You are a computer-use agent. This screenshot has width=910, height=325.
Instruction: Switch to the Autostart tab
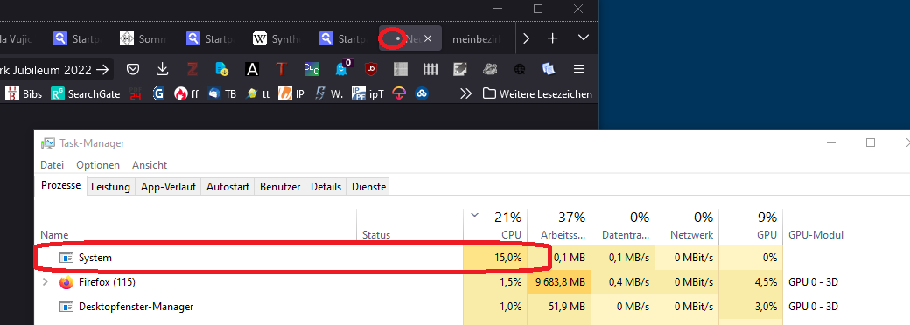(228, 187)
